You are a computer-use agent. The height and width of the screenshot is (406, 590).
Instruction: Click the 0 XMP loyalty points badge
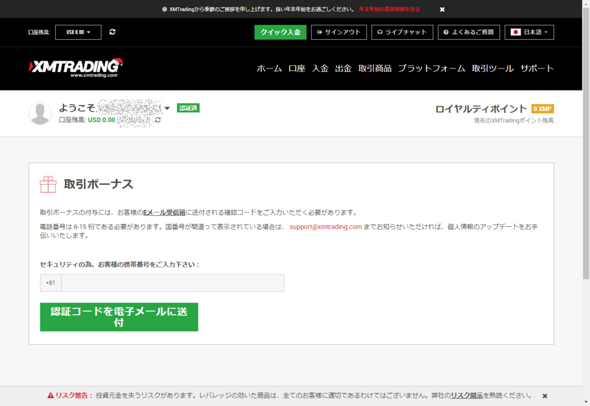click(543, 109)
